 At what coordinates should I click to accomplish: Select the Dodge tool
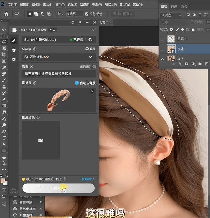tap(4, 125)
